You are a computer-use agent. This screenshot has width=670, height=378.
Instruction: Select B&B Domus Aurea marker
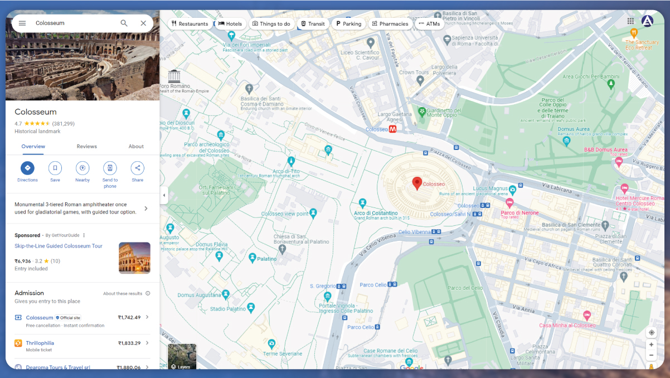pyautogui.click(x=618, y=162)
